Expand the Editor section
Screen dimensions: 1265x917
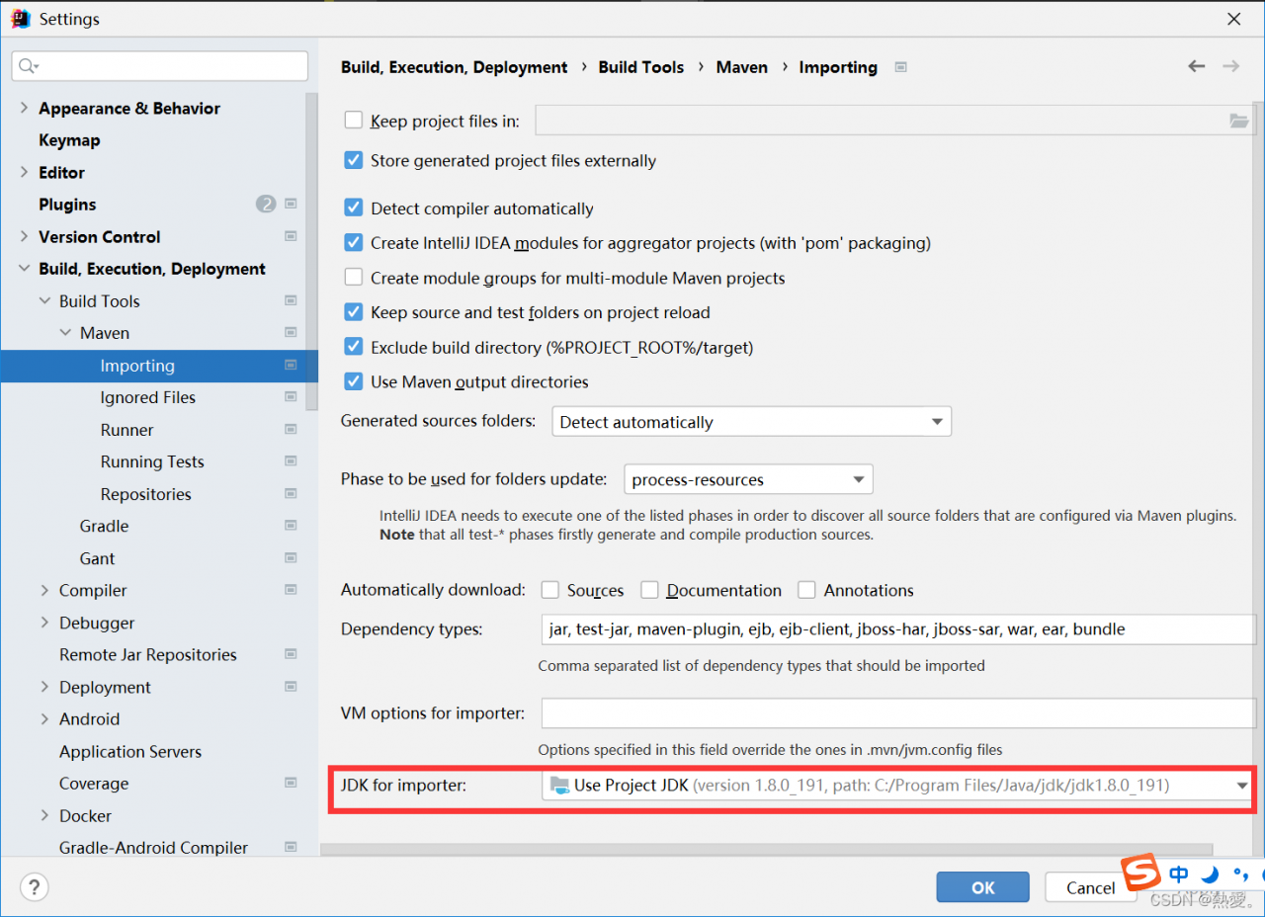tap(24, 172)
